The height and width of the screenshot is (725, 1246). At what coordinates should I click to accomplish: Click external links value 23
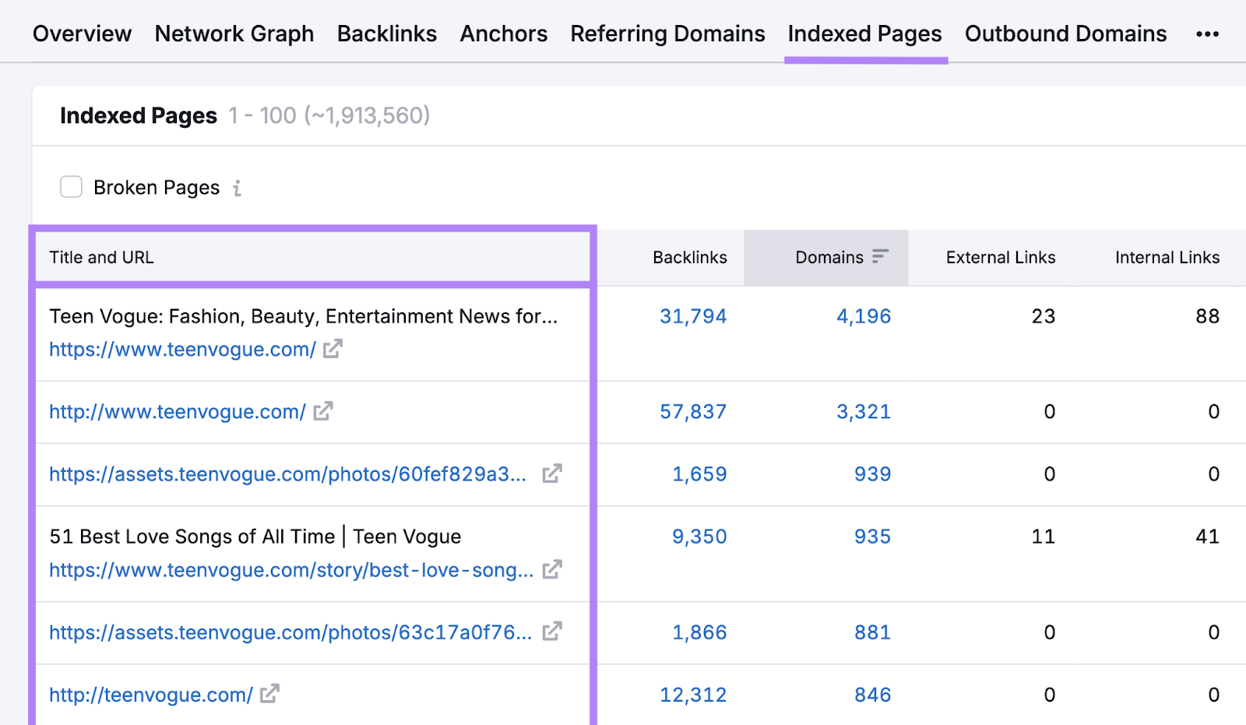pos(1044,316)
